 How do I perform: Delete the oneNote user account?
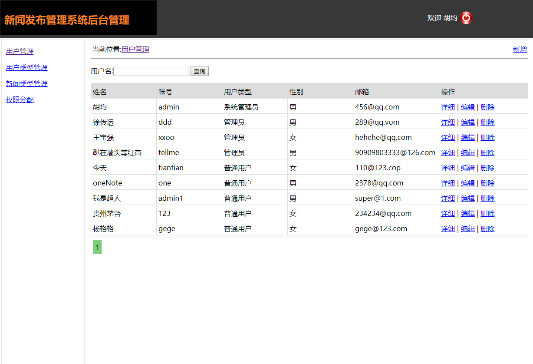(x=487, y=183)
